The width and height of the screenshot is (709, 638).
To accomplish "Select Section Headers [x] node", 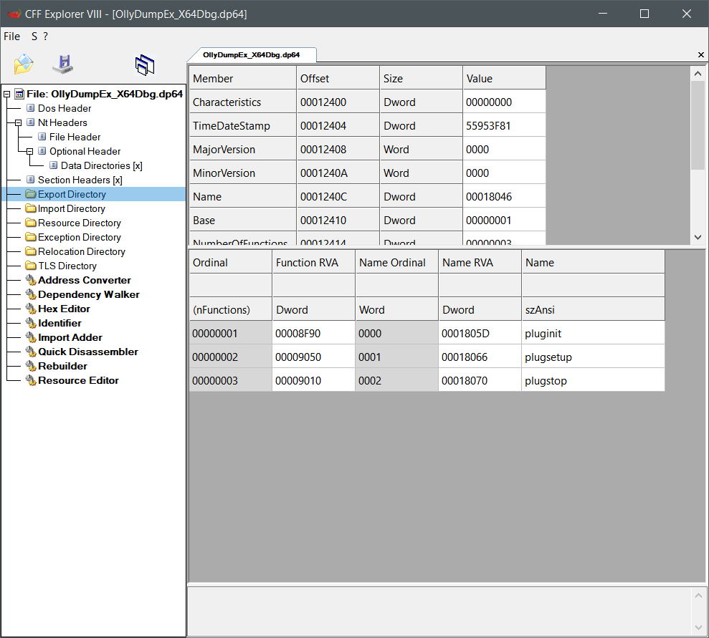I will (x=80, y=180).
